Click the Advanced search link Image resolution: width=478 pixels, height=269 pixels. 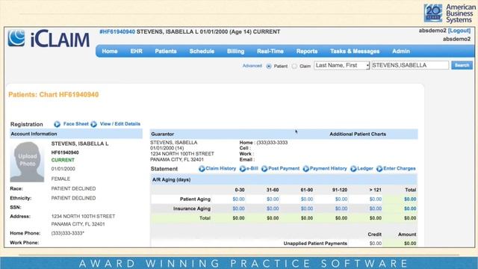[252, 66]
